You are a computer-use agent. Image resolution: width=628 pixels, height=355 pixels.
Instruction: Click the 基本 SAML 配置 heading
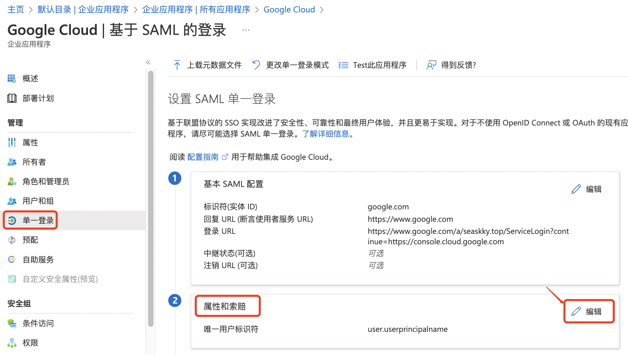(233, 184)
